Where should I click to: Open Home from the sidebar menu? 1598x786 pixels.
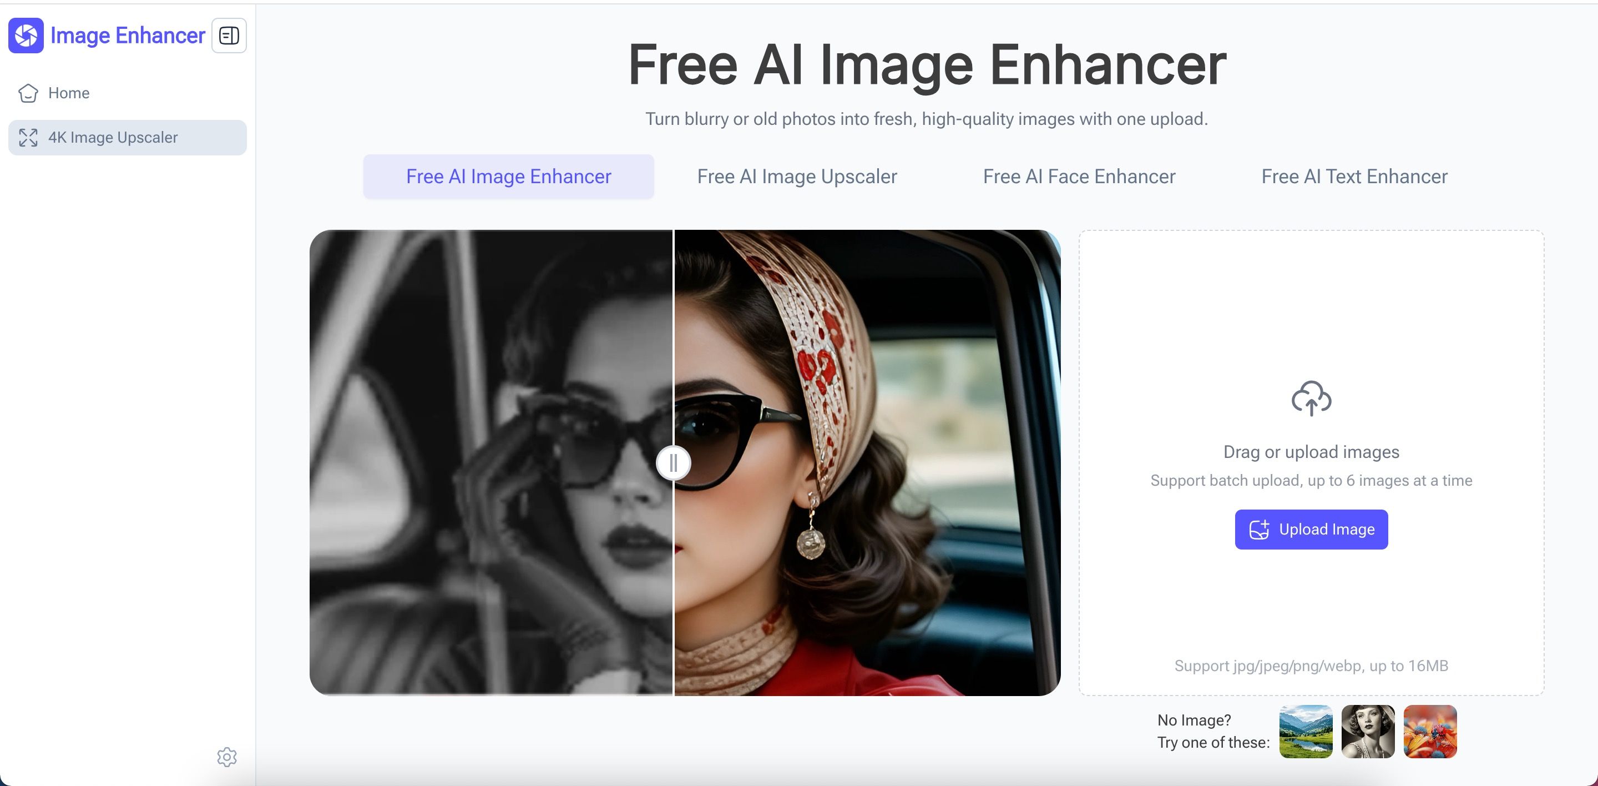(x=69, y=93)
